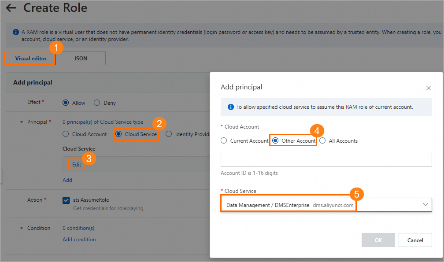The height and width of the screenshot is (262, 444).
Task: Click the info icon in the RAM role banner
Action: pyautogui.click(x=16, y=33)
